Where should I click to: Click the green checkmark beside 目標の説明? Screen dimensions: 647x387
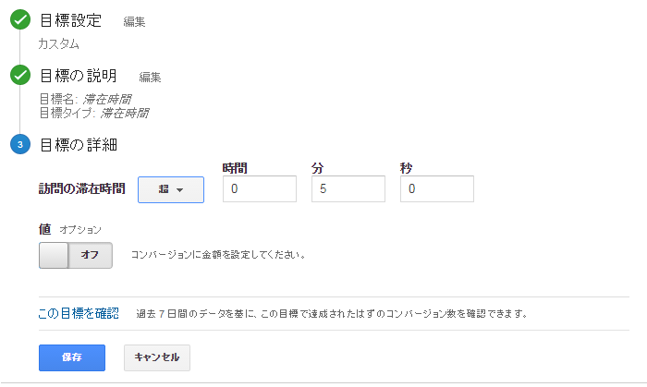coord(20,75)
